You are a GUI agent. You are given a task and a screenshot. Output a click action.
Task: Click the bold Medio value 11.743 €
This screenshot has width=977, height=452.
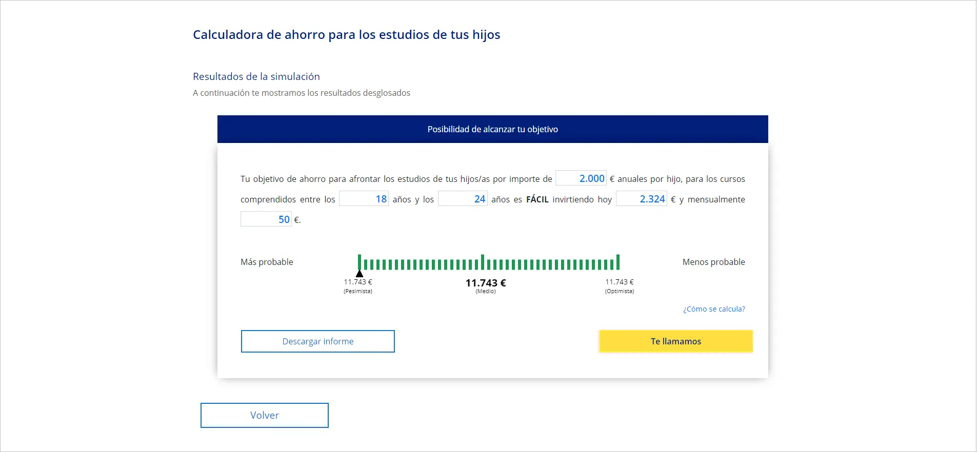click(x=486, y=283)
